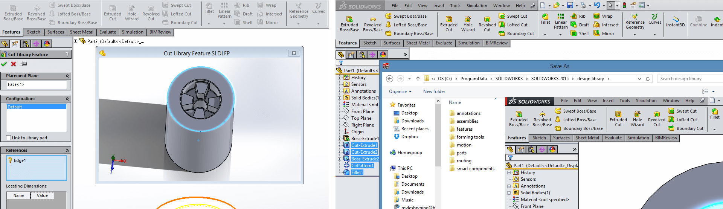Click SOLIDWORKS 2015 in address breadcrumb
Viewport: 723px width, 209px height.
tap(550, 79)
